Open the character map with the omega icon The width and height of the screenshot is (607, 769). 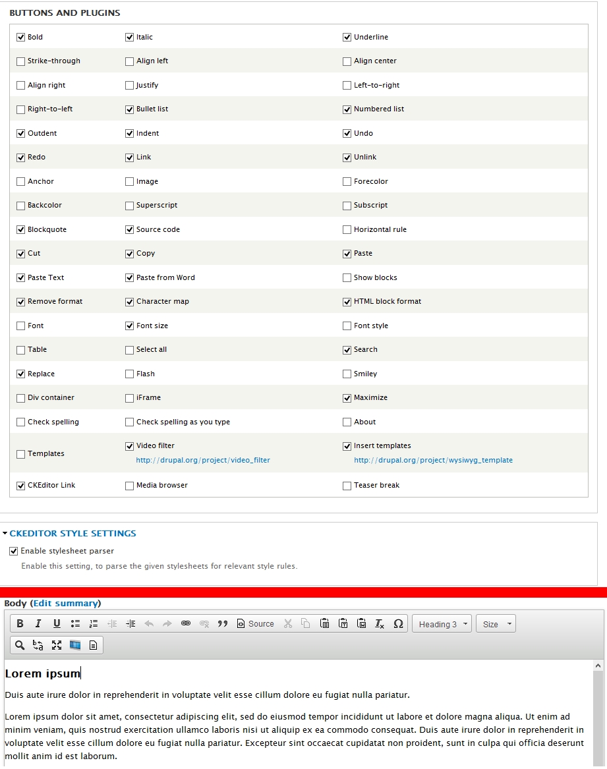click(x=398, y=623)
